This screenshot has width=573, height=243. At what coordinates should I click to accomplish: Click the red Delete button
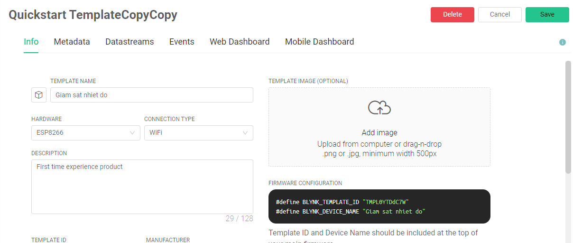click(453, 15)
